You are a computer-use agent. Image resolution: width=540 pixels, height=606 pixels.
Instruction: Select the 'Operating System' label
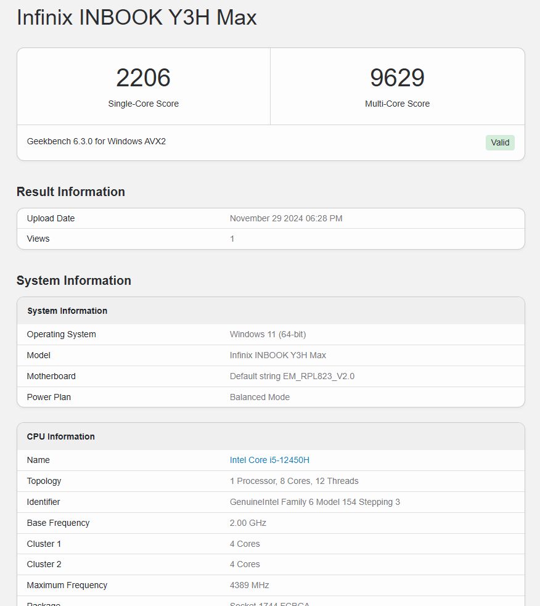(62, 334)
